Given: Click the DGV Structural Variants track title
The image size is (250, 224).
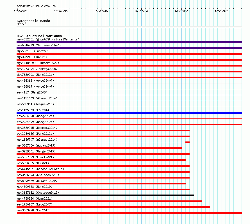Looking at the screenshot, I should 39,36.
